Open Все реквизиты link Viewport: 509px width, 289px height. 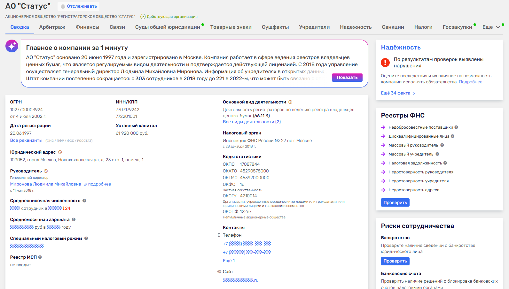[x=26, y=141]
